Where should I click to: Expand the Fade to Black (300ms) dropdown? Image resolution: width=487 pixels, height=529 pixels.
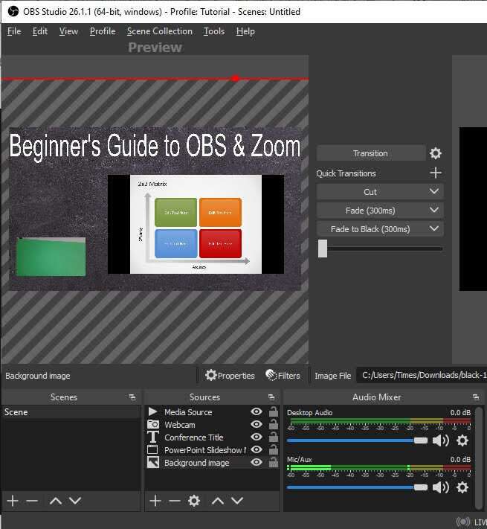click(x=435, y=229)
